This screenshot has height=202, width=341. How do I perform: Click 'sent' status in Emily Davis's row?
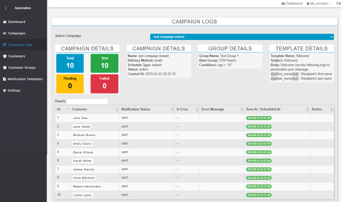pos(125,144)
